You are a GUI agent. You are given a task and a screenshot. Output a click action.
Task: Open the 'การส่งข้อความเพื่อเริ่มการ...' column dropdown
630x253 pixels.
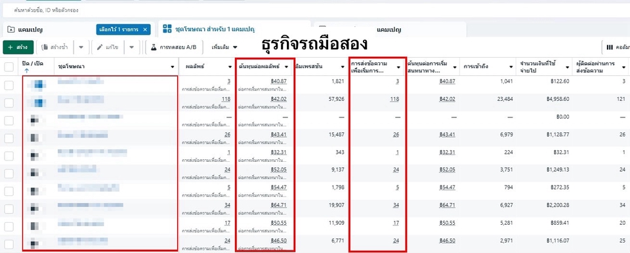[x=398, y=67]
